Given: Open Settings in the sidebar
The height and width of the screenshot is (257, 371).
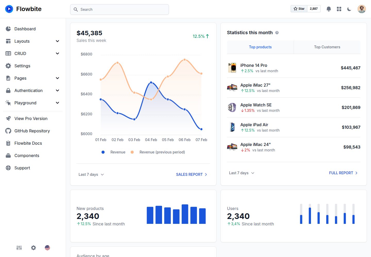Looking at the screenshot, I should (33, 66).
